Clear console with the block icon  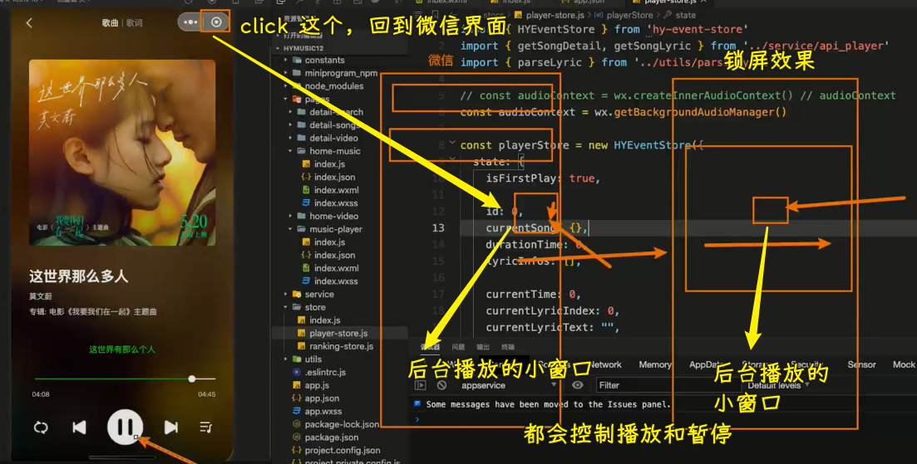[x=442, y=385]
